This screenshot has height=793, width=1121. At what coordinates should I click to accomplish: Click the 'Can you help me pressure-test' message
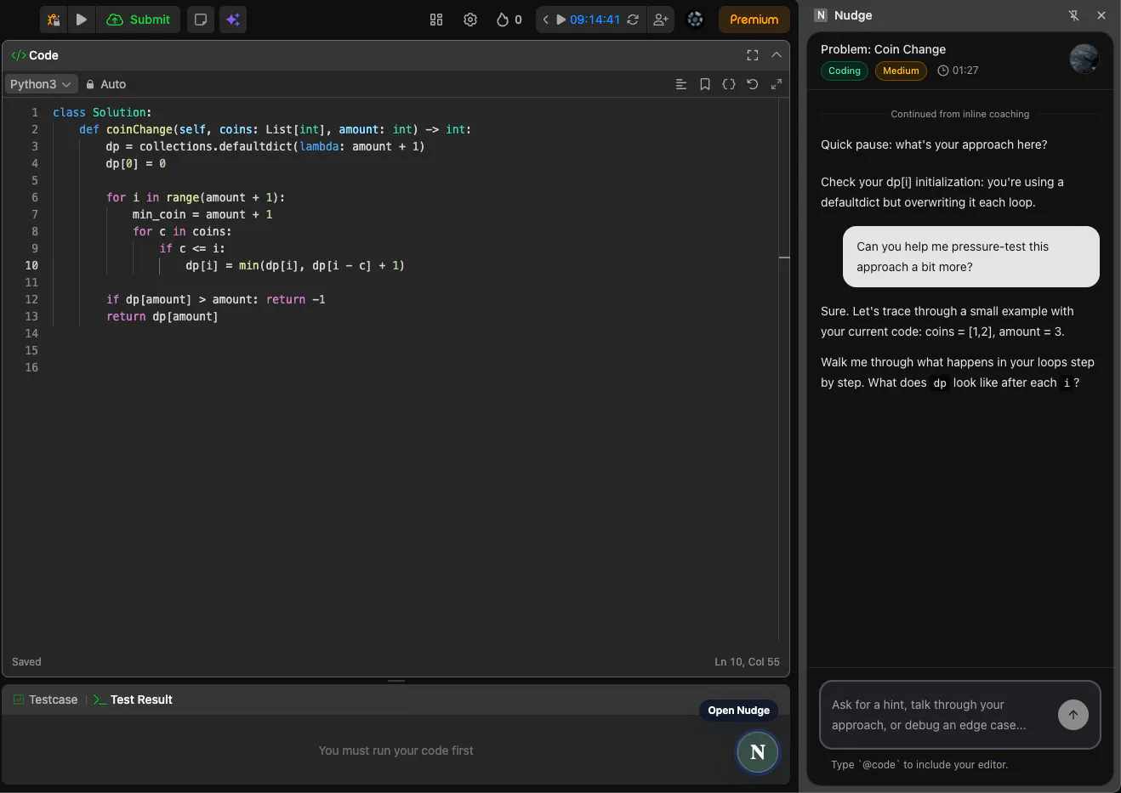click(x=971, y=257)
